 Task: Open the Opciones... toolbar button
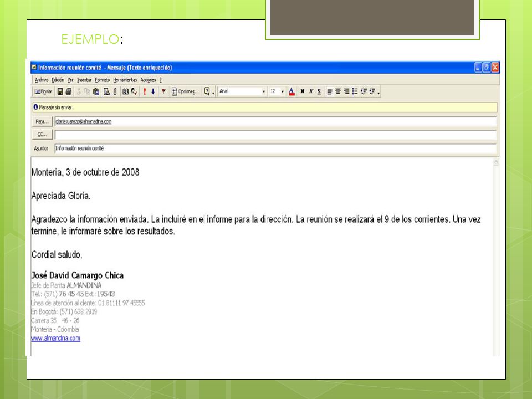click(x=185, y=91)
